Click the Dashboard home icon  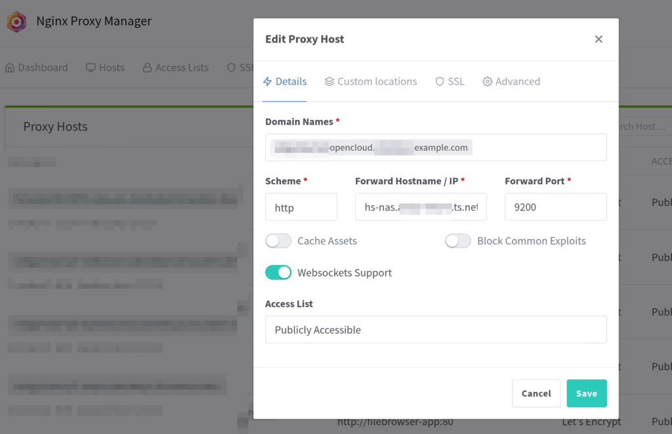click(10, 68)
